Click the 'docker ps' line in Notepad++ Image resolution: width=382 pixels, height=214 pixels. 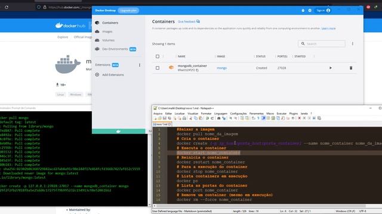coord(187,181)
